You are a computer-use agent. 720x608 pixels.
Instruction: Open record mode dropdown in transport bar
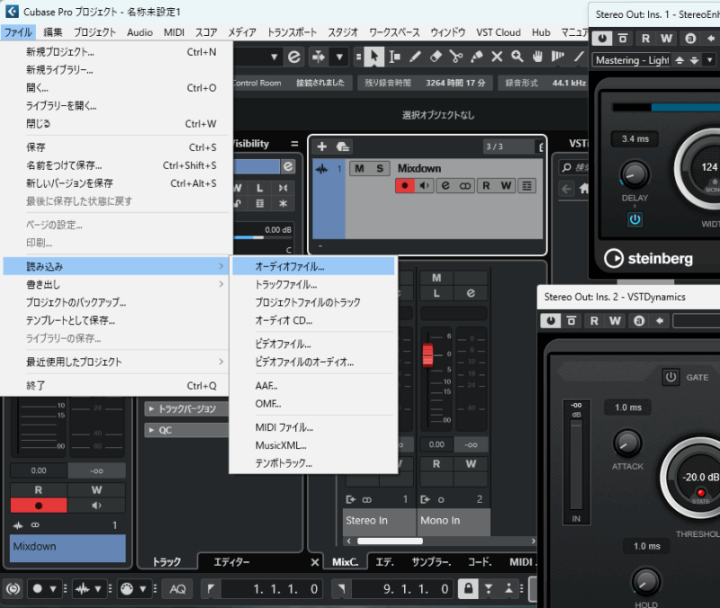53,589
